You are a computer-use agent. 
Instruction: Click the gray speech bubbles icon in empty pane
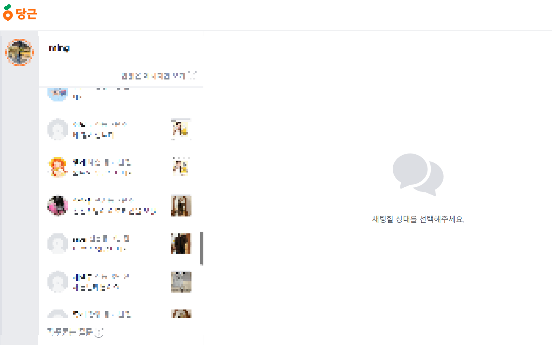click(418, 175)
